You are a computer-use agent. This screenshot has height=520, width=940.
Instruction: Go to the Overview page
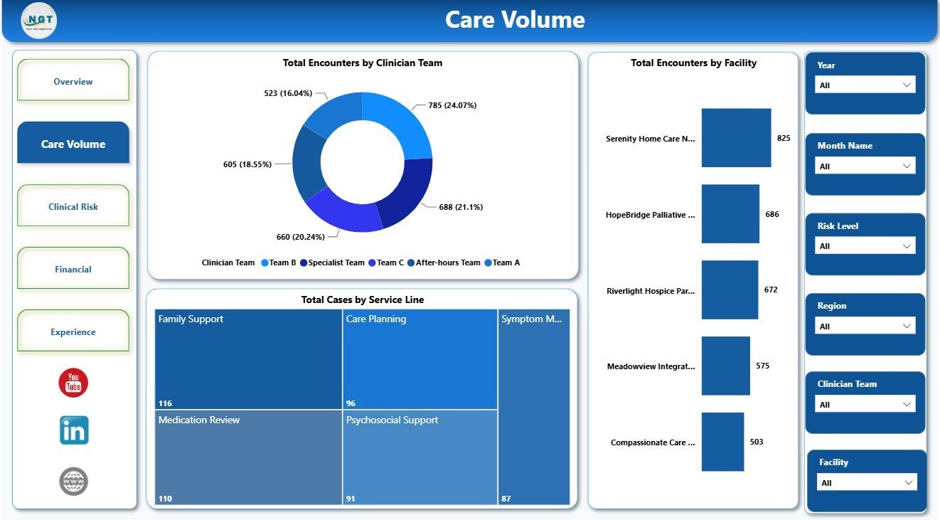pos(73,81)
